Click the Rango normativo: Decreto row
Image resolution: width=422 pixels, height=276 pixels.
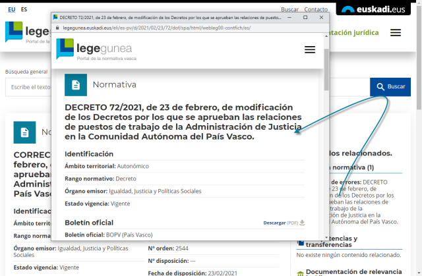point(185,179)
